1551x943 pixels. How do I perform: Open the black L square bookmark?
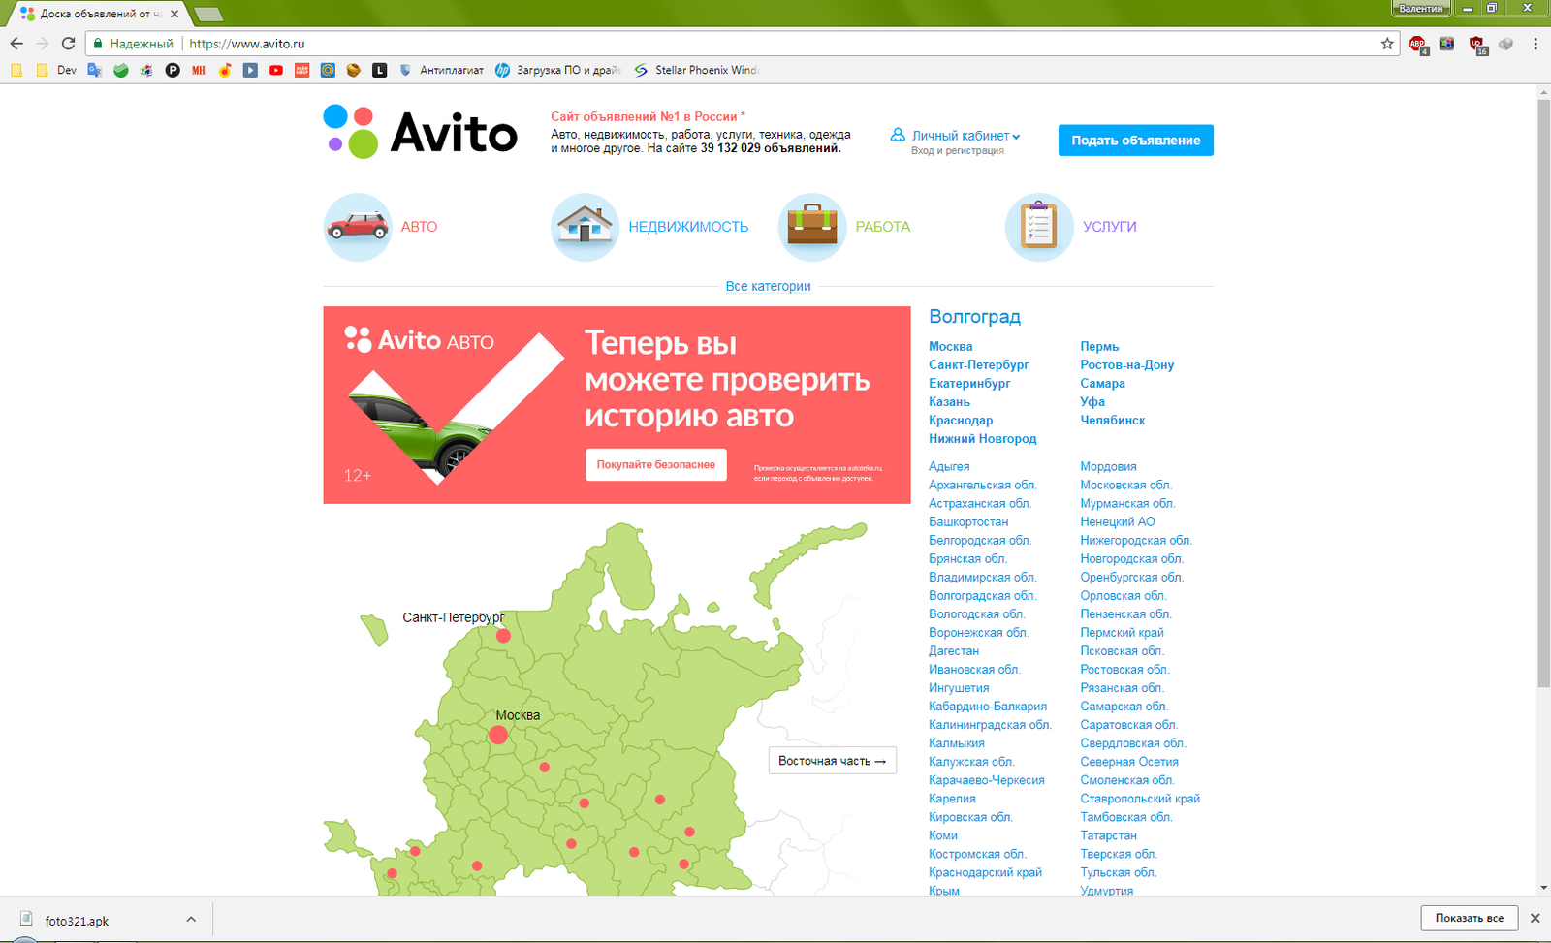380,70
